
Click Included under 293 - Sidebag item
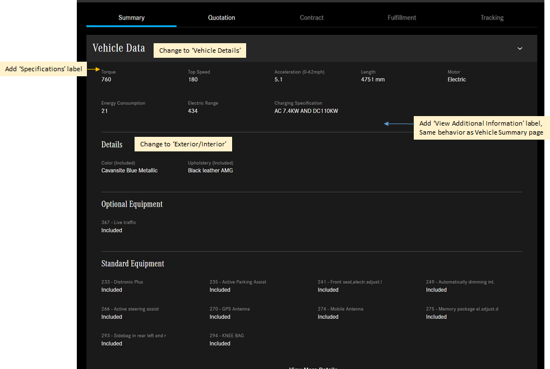coord(112,344)
